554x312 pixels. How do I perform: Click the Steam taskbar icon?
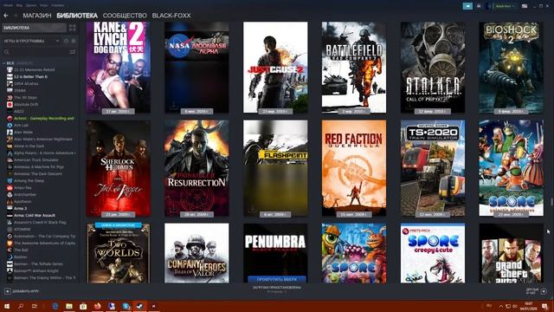pos(139,306)
